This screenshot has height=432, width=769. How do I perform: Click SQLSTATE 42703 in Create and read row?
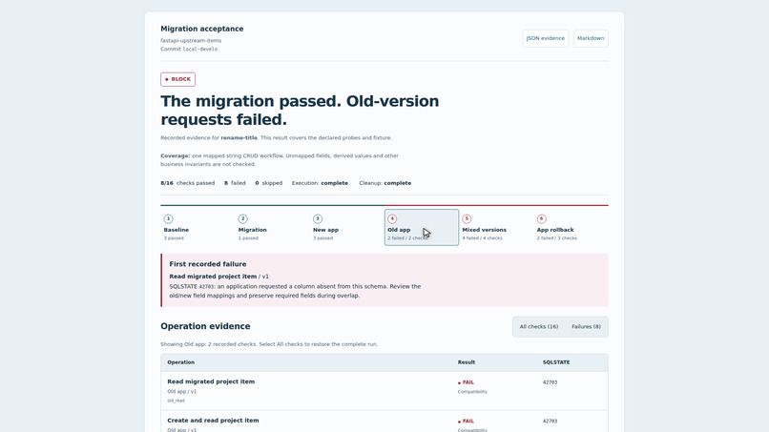tap(550, 422)
